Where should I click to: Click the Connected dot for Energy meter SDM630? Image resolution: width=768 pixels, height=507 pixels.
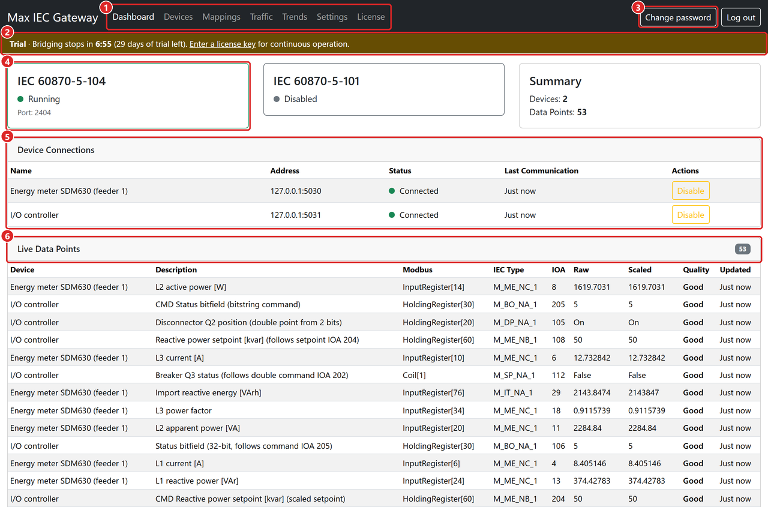pos(392,191)
